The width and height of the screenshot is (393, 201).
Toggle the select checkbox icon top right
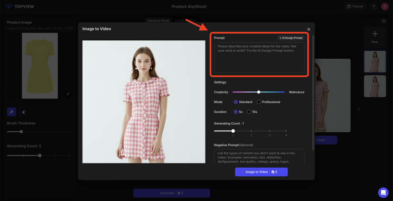(384, 21)
